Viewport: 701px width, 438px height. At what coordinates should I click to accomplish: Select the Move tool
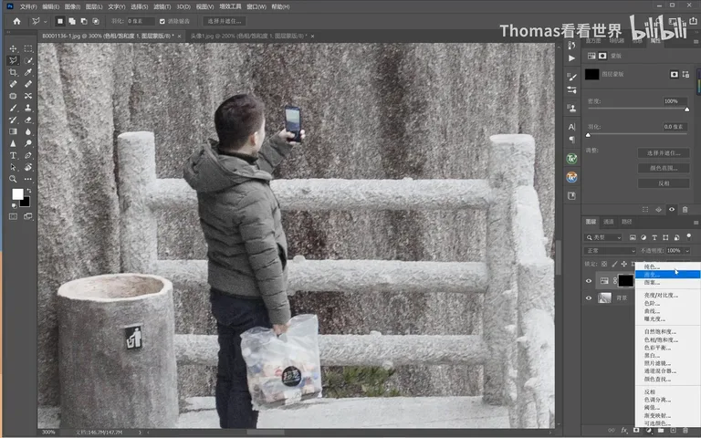coord(13,48)
